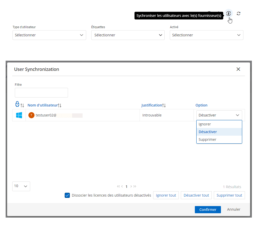
Task: Open the Type d'utilisateur dropdown
Action: pos(49,35)
